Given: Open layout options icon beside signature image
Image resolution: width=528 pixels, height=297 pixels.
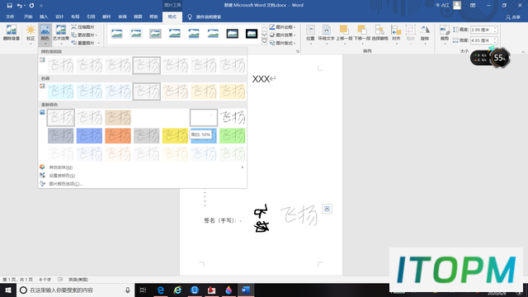Looking at the screenshot, I should [x=327, y=209].
